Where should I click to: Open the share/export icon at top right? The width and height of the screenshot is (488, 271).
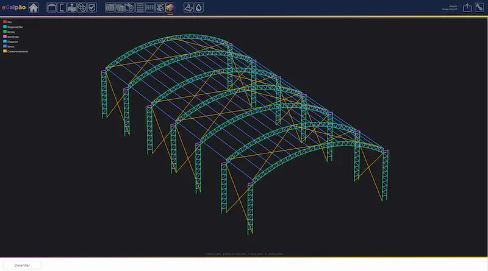click(x=467, y=8)
